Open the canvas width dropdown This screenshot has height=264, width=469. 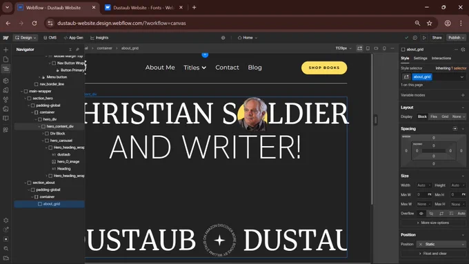point(343,48)
